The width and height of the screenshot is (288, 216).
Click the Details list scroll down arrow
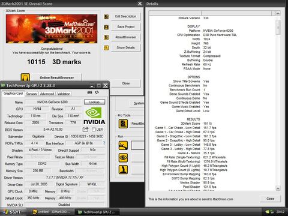tap(278, 188)
